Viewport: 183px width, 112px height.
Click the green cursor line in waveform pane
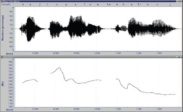coord(15,29)
